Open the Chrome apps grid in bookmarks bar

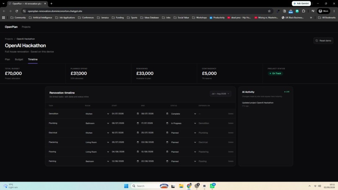(x=3, y=18)
